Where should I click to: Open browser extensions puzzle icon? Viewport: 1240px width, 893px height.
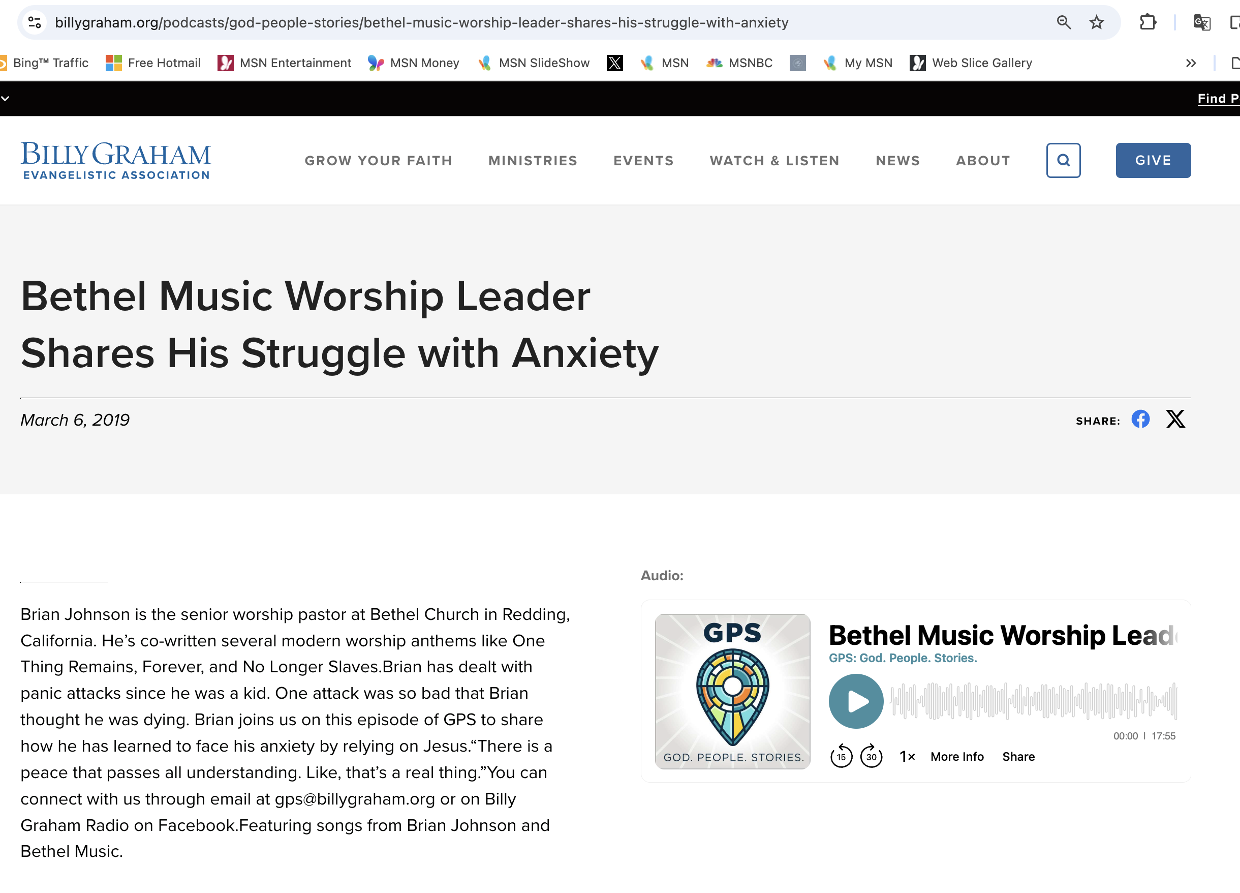coord(1148,22)
